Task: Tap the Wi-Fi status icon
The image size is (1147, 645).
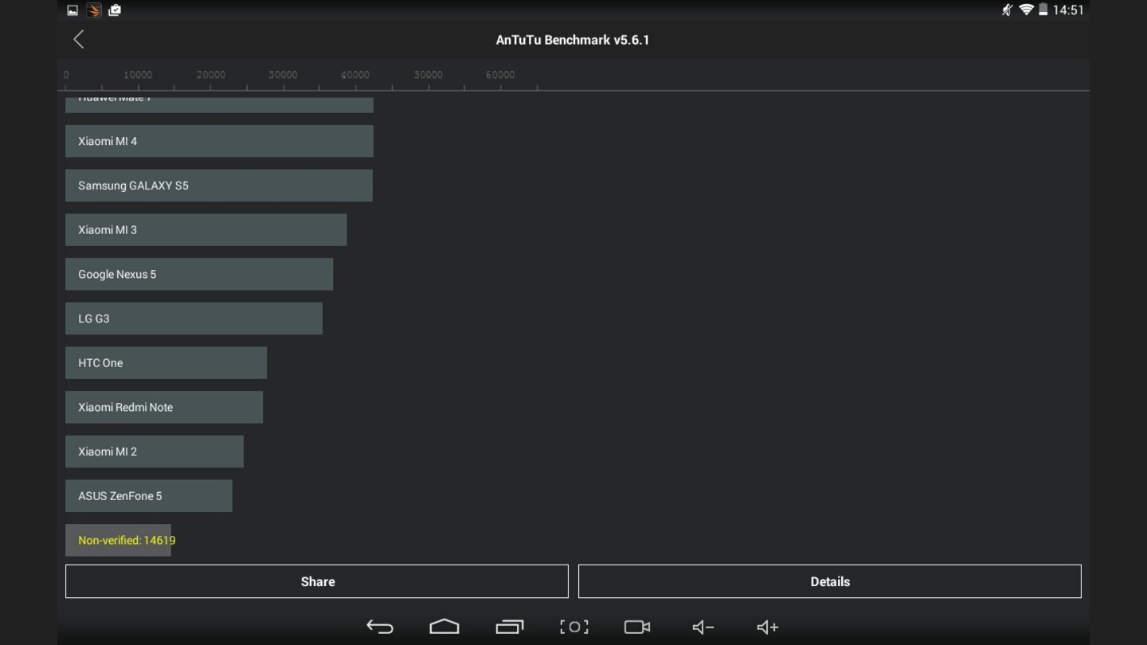Action: (1027, 10)
